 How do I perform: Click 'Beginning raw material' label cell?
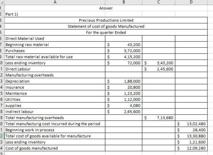[x=55, y=45]
